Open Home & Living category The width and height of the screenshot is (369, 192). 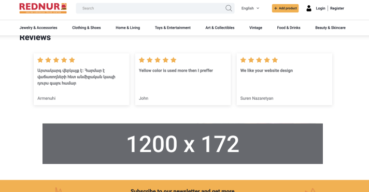(128, 28)
